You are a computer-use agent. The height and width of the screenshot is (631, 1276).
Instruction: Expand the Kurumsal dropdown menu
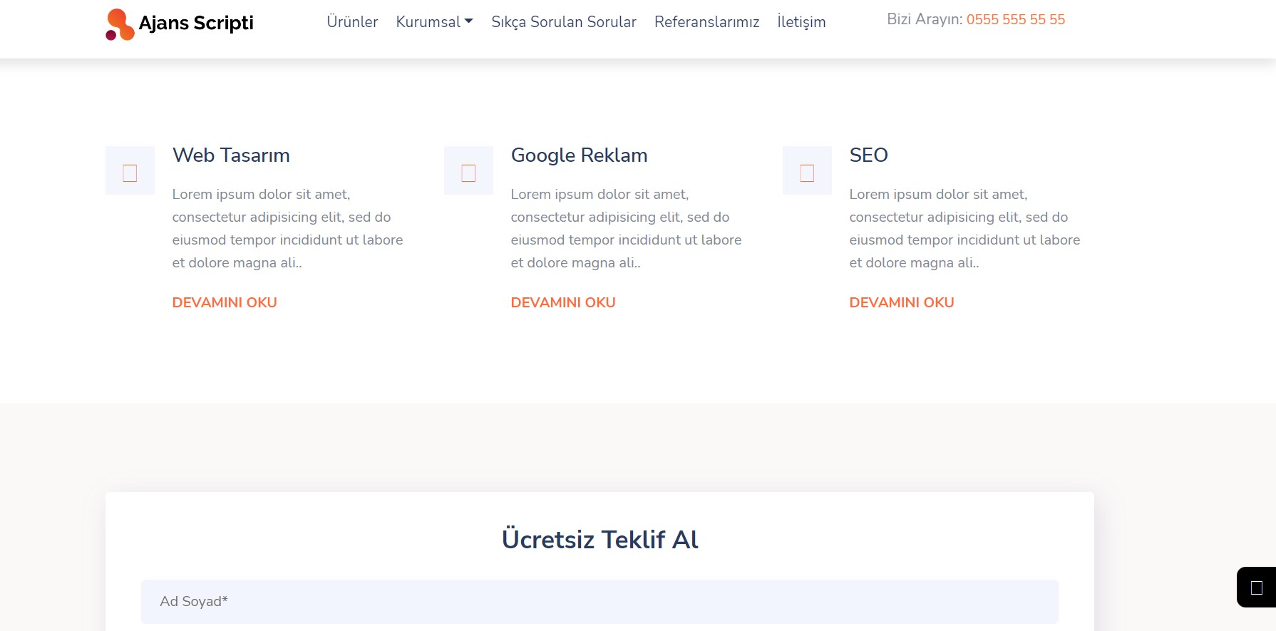tap(434, 22)
